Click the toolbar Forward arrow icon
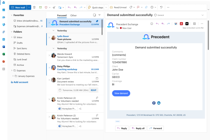Image resolution: width=210 pixels, height=140 pixels. click(81, 7)
